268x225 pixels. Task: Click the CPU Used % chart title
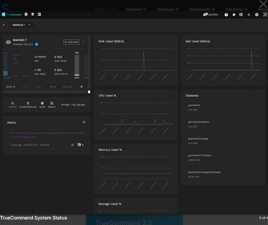point(107,96)
